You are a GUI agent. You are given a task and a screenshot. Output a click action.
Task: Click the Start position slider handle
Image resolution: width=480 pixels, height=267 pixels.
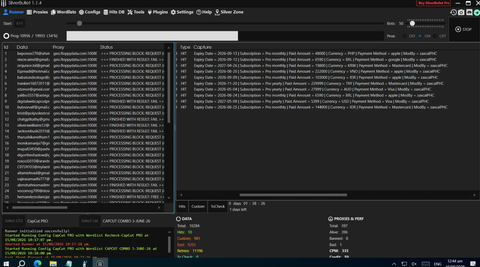click(x=80, y=23)
